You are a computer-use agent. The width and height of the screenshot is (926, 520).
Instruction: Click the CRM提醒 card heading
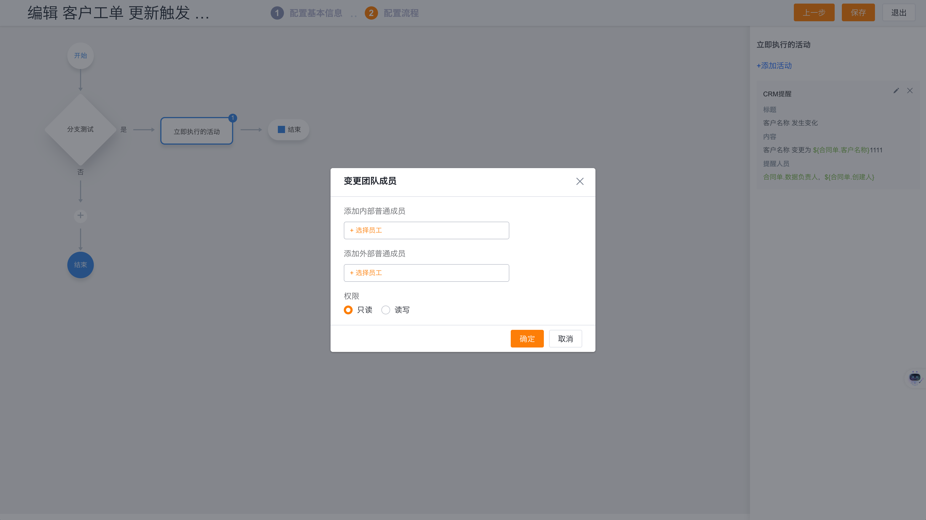click(x=777, y=94)
